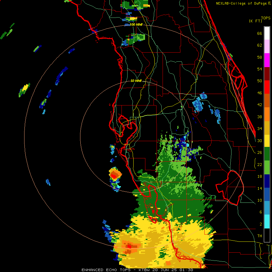Click the white 66 K FT legend swatch
The height and width of the screenshot is (272, 272).
click(267, 33)
